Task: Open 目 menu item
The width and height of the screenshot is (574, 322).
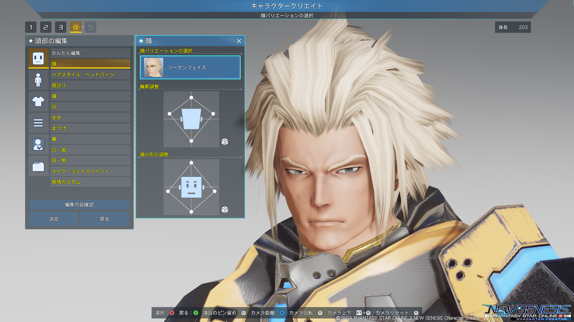Action: click(90, 107)
